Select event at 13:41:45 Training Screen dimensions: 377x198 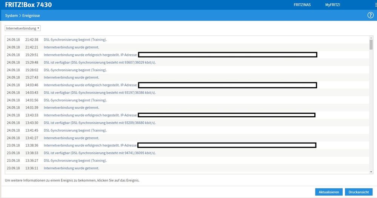(187, 130)
